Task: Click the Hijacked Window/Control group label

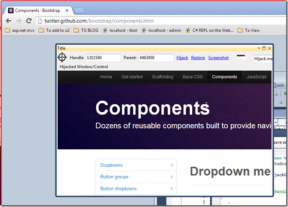Action: [84, 67]
